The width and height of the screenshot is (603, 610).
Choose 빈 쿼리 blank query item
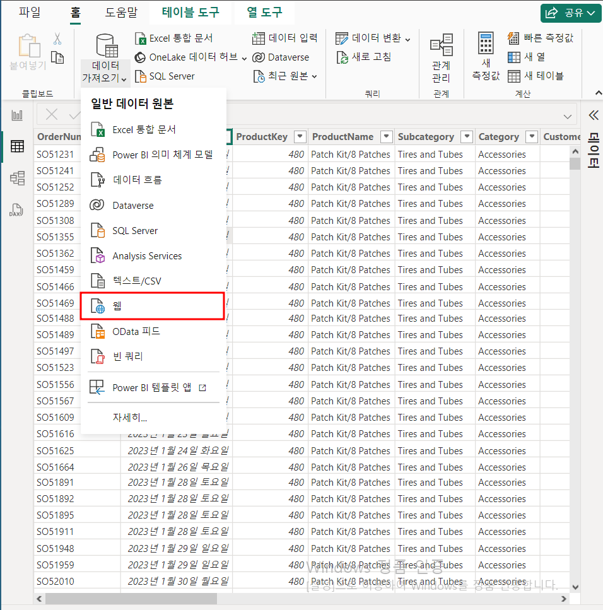tap(153, 356)
